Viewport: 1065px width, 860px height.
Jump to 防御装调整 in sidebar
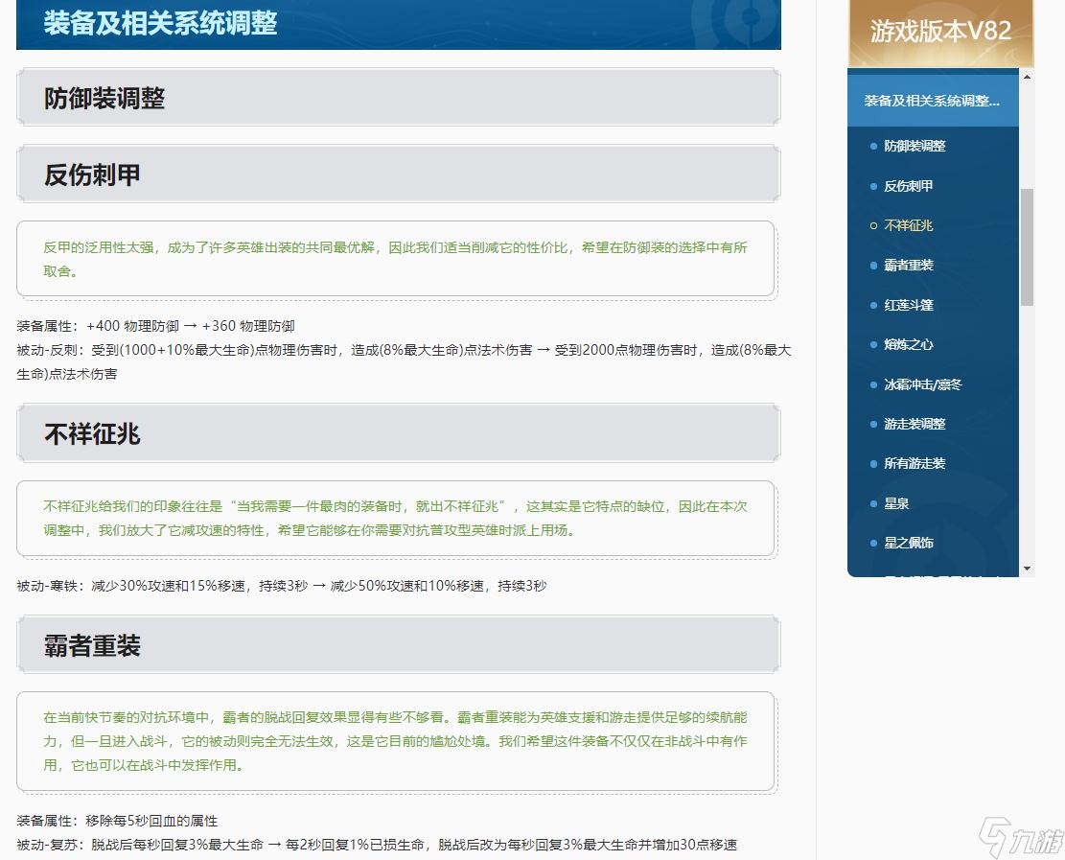915,146
